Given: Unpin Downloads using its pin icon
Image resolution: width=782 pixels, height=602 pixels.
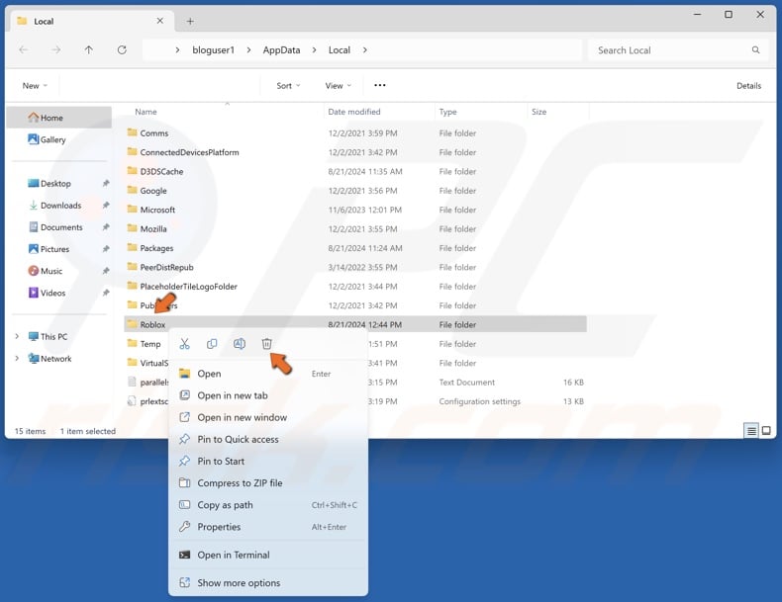Looking at the screenshot, I should [x=106, y=206].
